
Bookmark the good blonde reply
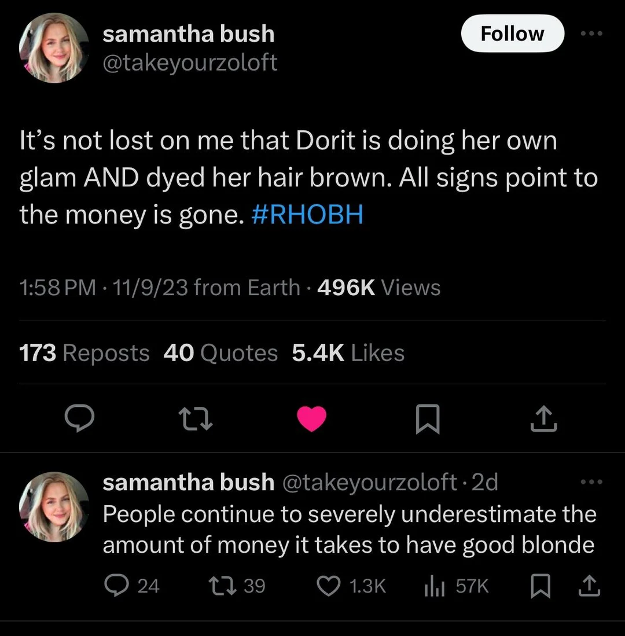pos(539,587)
